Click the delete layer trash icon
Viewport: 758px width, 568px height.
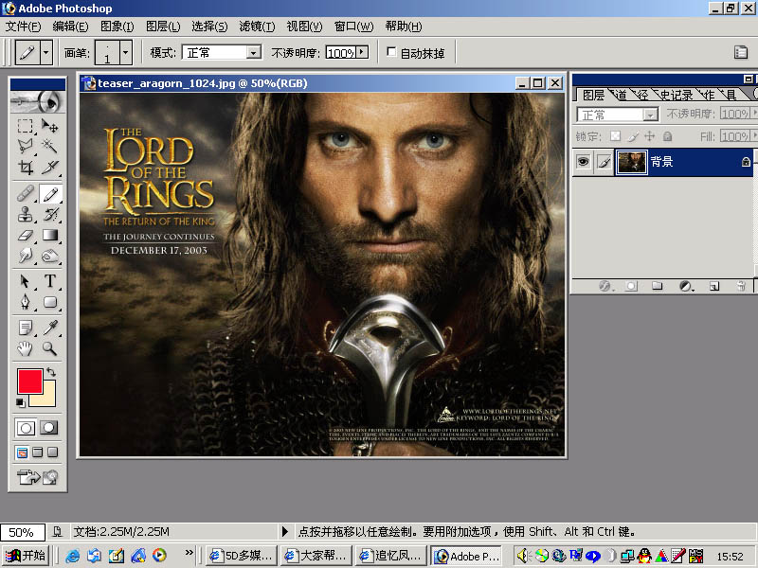[x=741, y=287]
